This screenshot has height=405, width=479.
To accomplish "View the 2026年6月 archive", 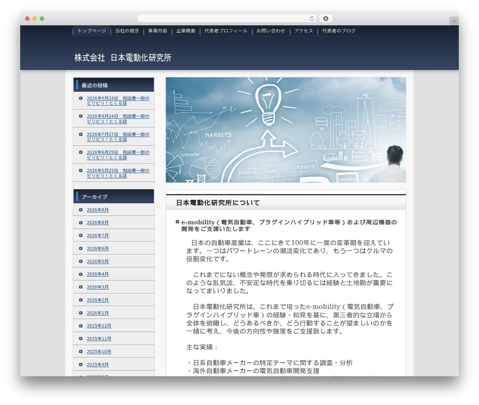I will point(98,248).
